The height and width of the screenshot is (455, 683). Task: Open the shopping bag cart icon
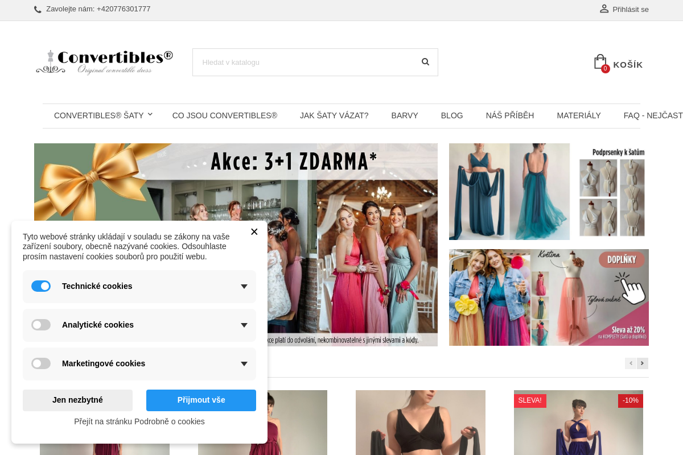tap(600, 61)
